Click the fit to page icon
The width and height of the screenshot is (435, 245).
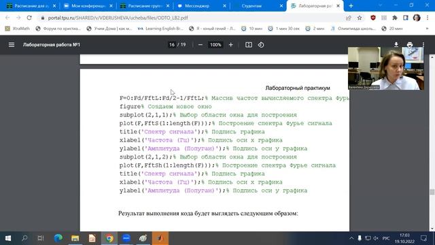pos(249,45)
